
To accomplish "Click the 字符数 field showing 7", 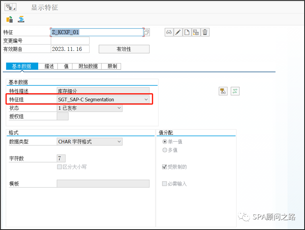I will [x=61, y=158].
